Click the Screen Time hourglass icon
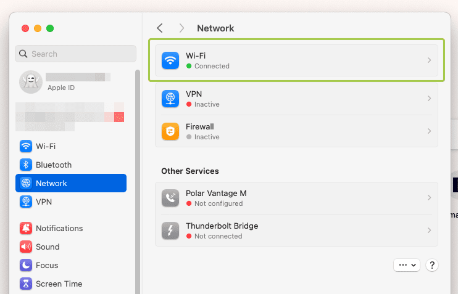The image size is (458, 294). pos(26,284)
